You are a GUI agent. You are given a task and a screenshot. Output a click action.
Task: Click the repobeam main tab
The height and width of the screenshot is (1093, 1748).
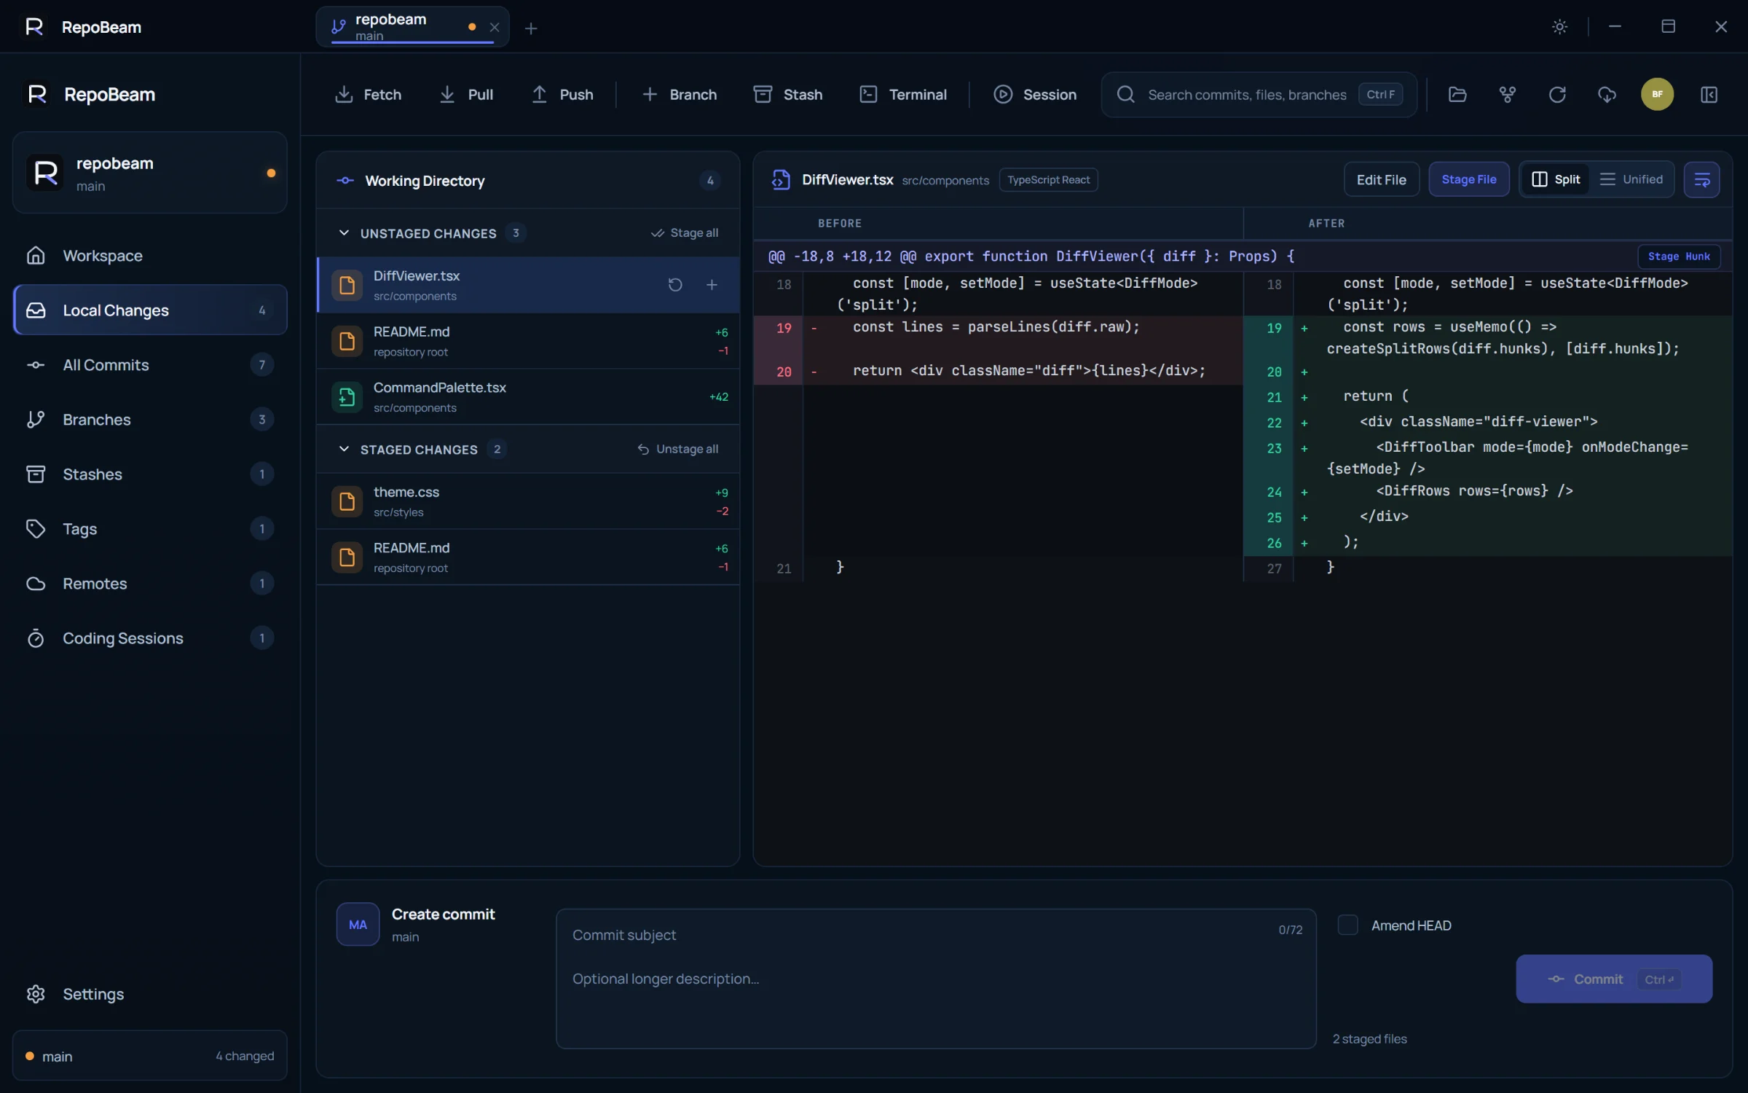point(412,27)
